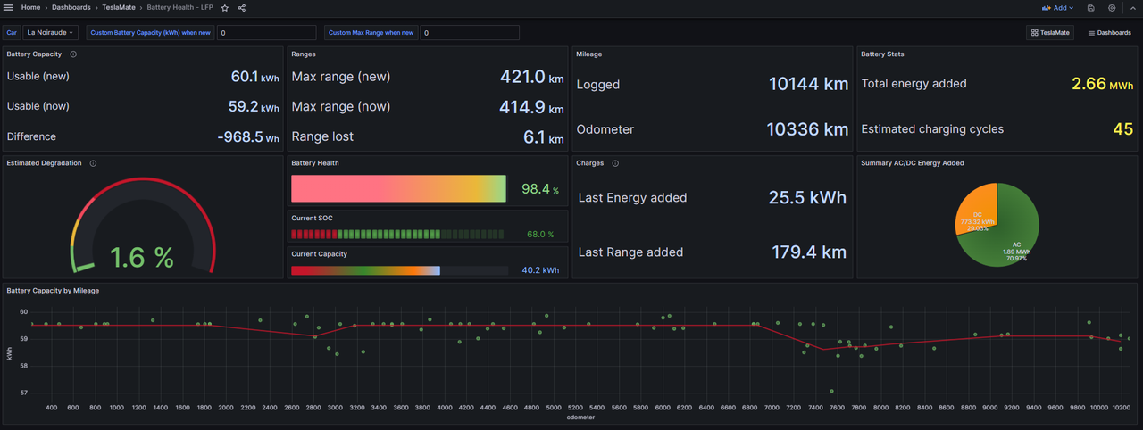Share the Battery Health dashboard

pos(242,7)
